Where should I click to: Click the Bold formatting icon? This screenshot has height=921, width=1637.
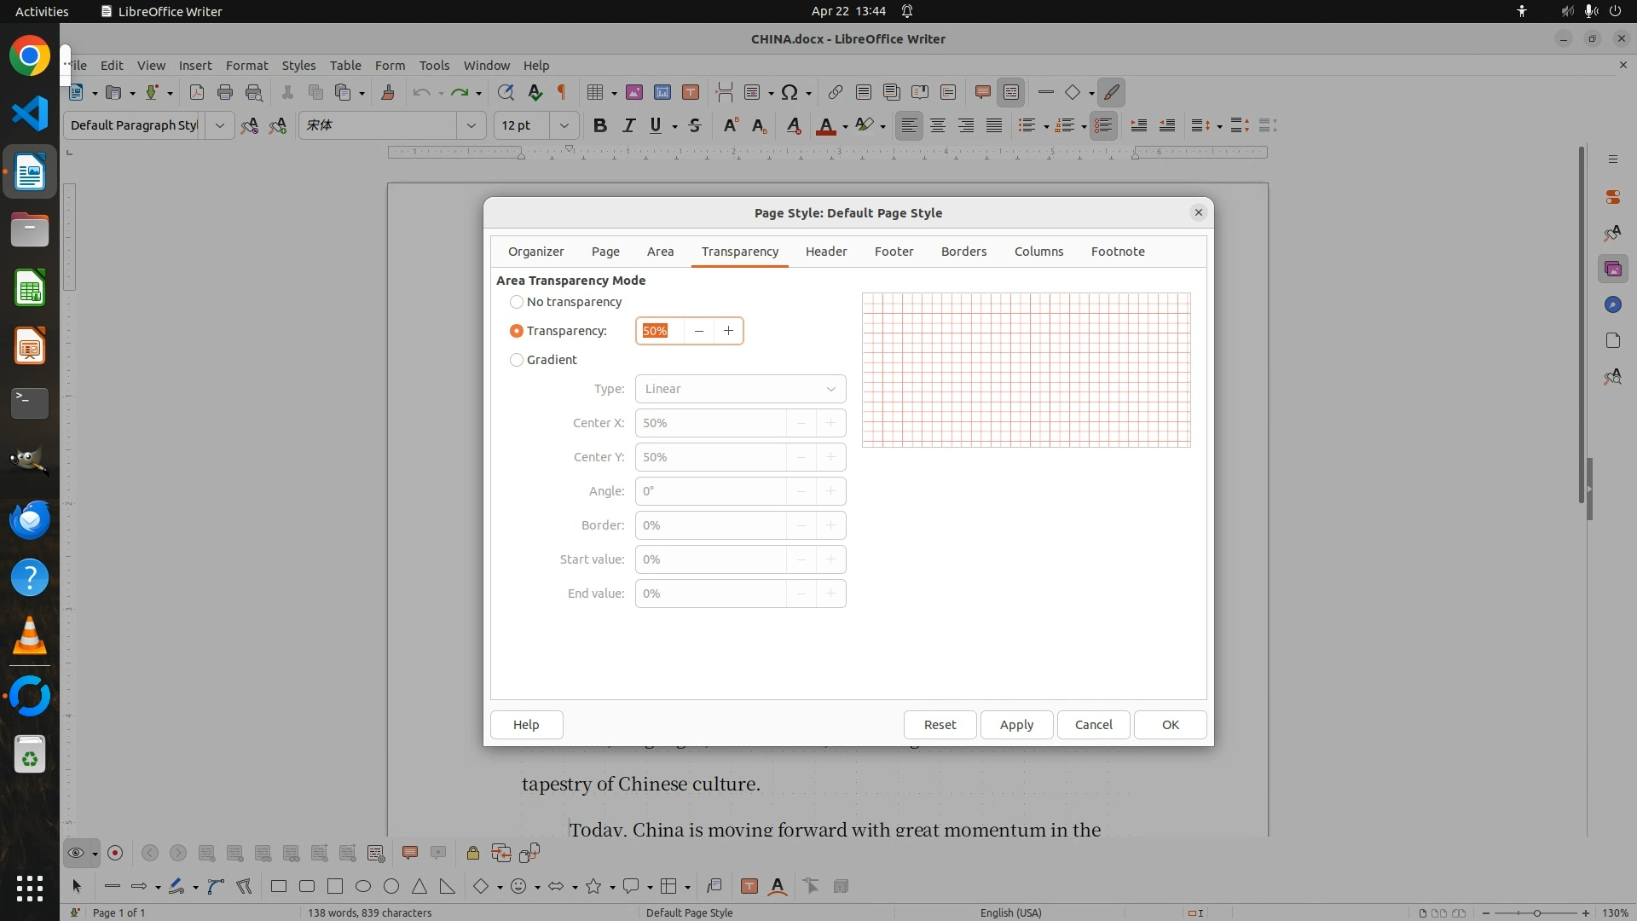[600, 125]
